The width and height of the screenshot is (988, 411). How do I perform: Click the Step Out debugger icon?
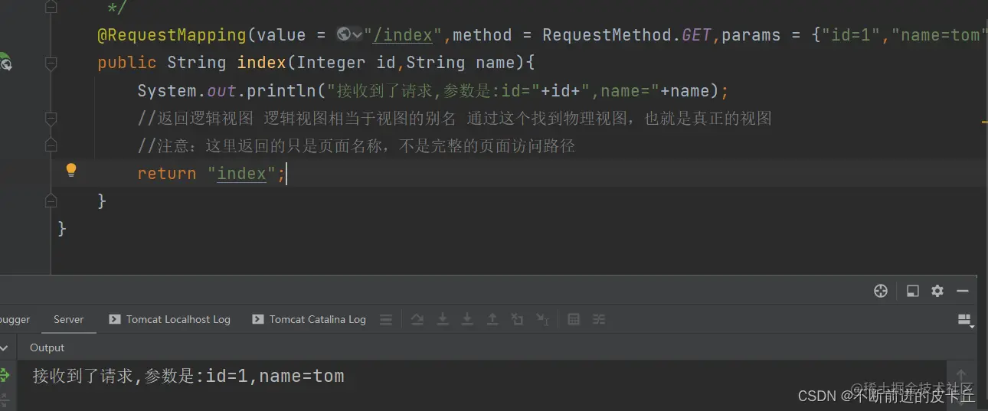(x=492, y=320)
